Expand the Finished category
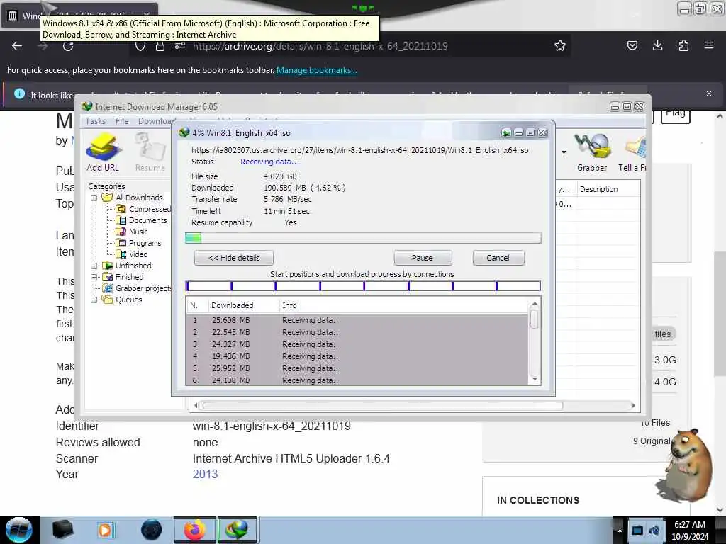This screenshot has height=544, width=726. tap(94, 277)
